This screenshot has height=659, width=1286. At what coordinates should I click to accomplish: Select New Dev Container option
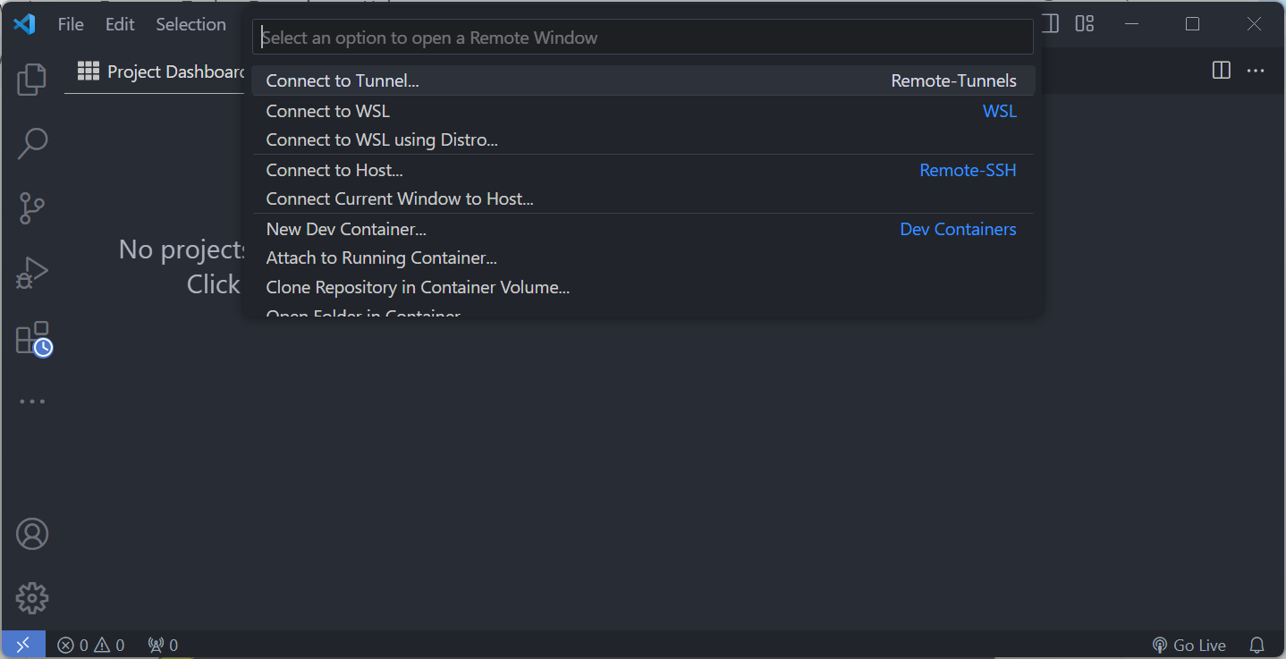pyautogui.click(x=643, y=229)
